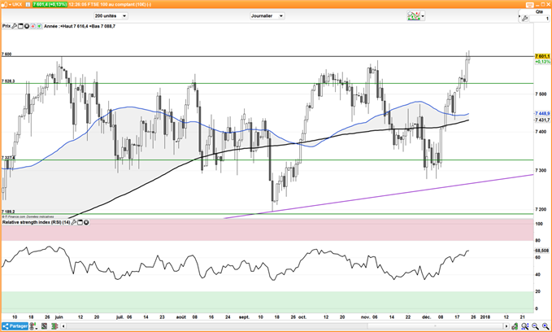This screenshot has height=332, width=552.
Task: Click the zoom in magnifier icon
Action: [546, 326]
